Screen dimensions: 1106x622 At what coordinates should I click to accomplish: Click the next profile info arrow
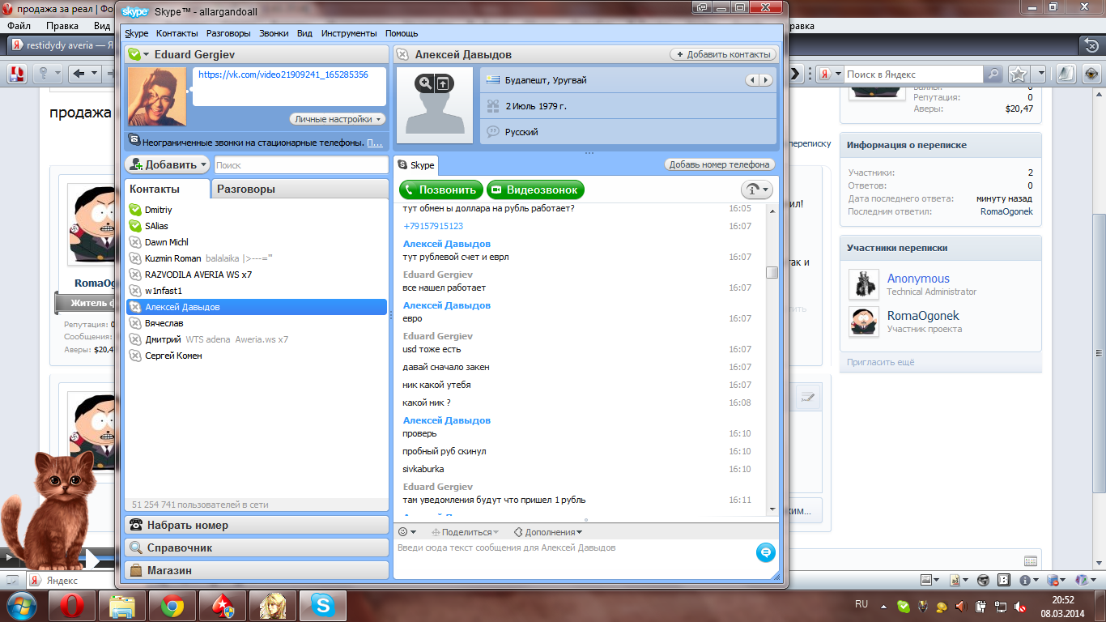(766, 80)
